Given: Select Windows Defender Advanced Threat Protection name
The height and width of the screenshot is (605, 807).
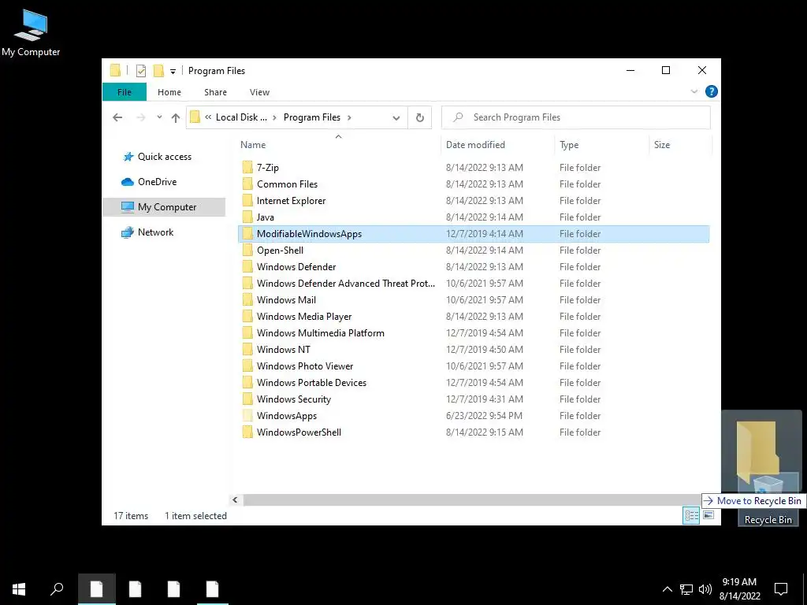Looking at the screenshot, I should [346, 284].
